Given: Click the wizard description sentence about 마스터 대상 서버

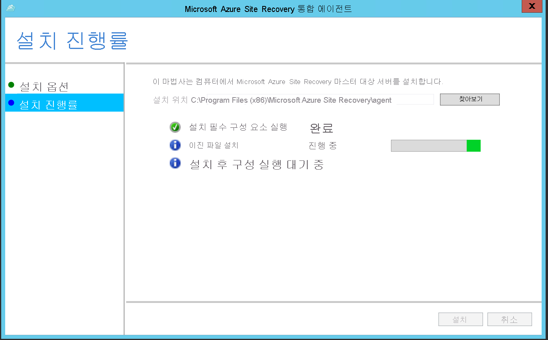Looking at the screenshot, I should tap(298, 82).
